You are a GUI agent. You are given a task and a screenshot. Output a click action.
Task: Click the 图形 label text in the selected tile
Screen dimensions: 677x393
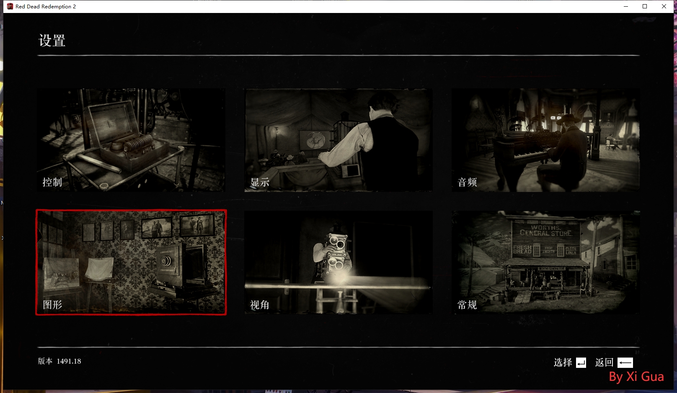click(52, 305)
